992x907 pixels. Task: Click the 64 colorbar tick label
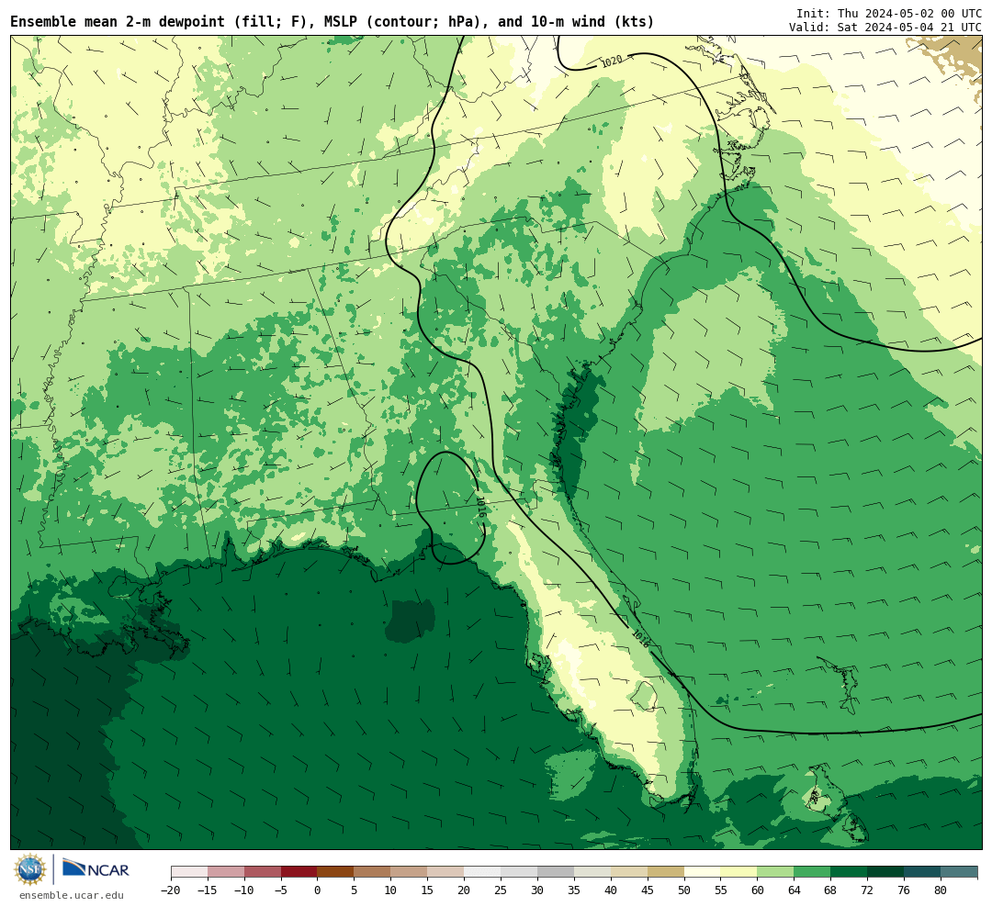click(795, 890)
